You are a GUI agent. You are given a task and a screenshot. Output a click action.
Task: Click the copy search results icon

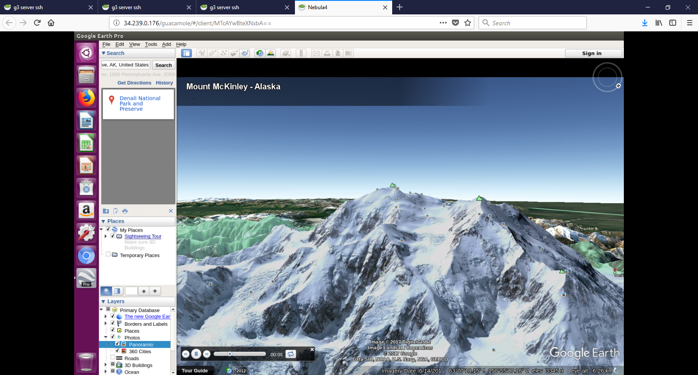pos(116,211)
